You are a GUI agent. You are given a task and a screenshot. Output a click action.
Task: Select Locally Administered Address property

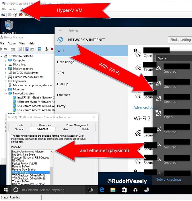click(28, 152)
